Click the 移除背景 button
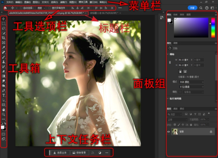Viewport: 218px width, 158px height. point(80,153)
